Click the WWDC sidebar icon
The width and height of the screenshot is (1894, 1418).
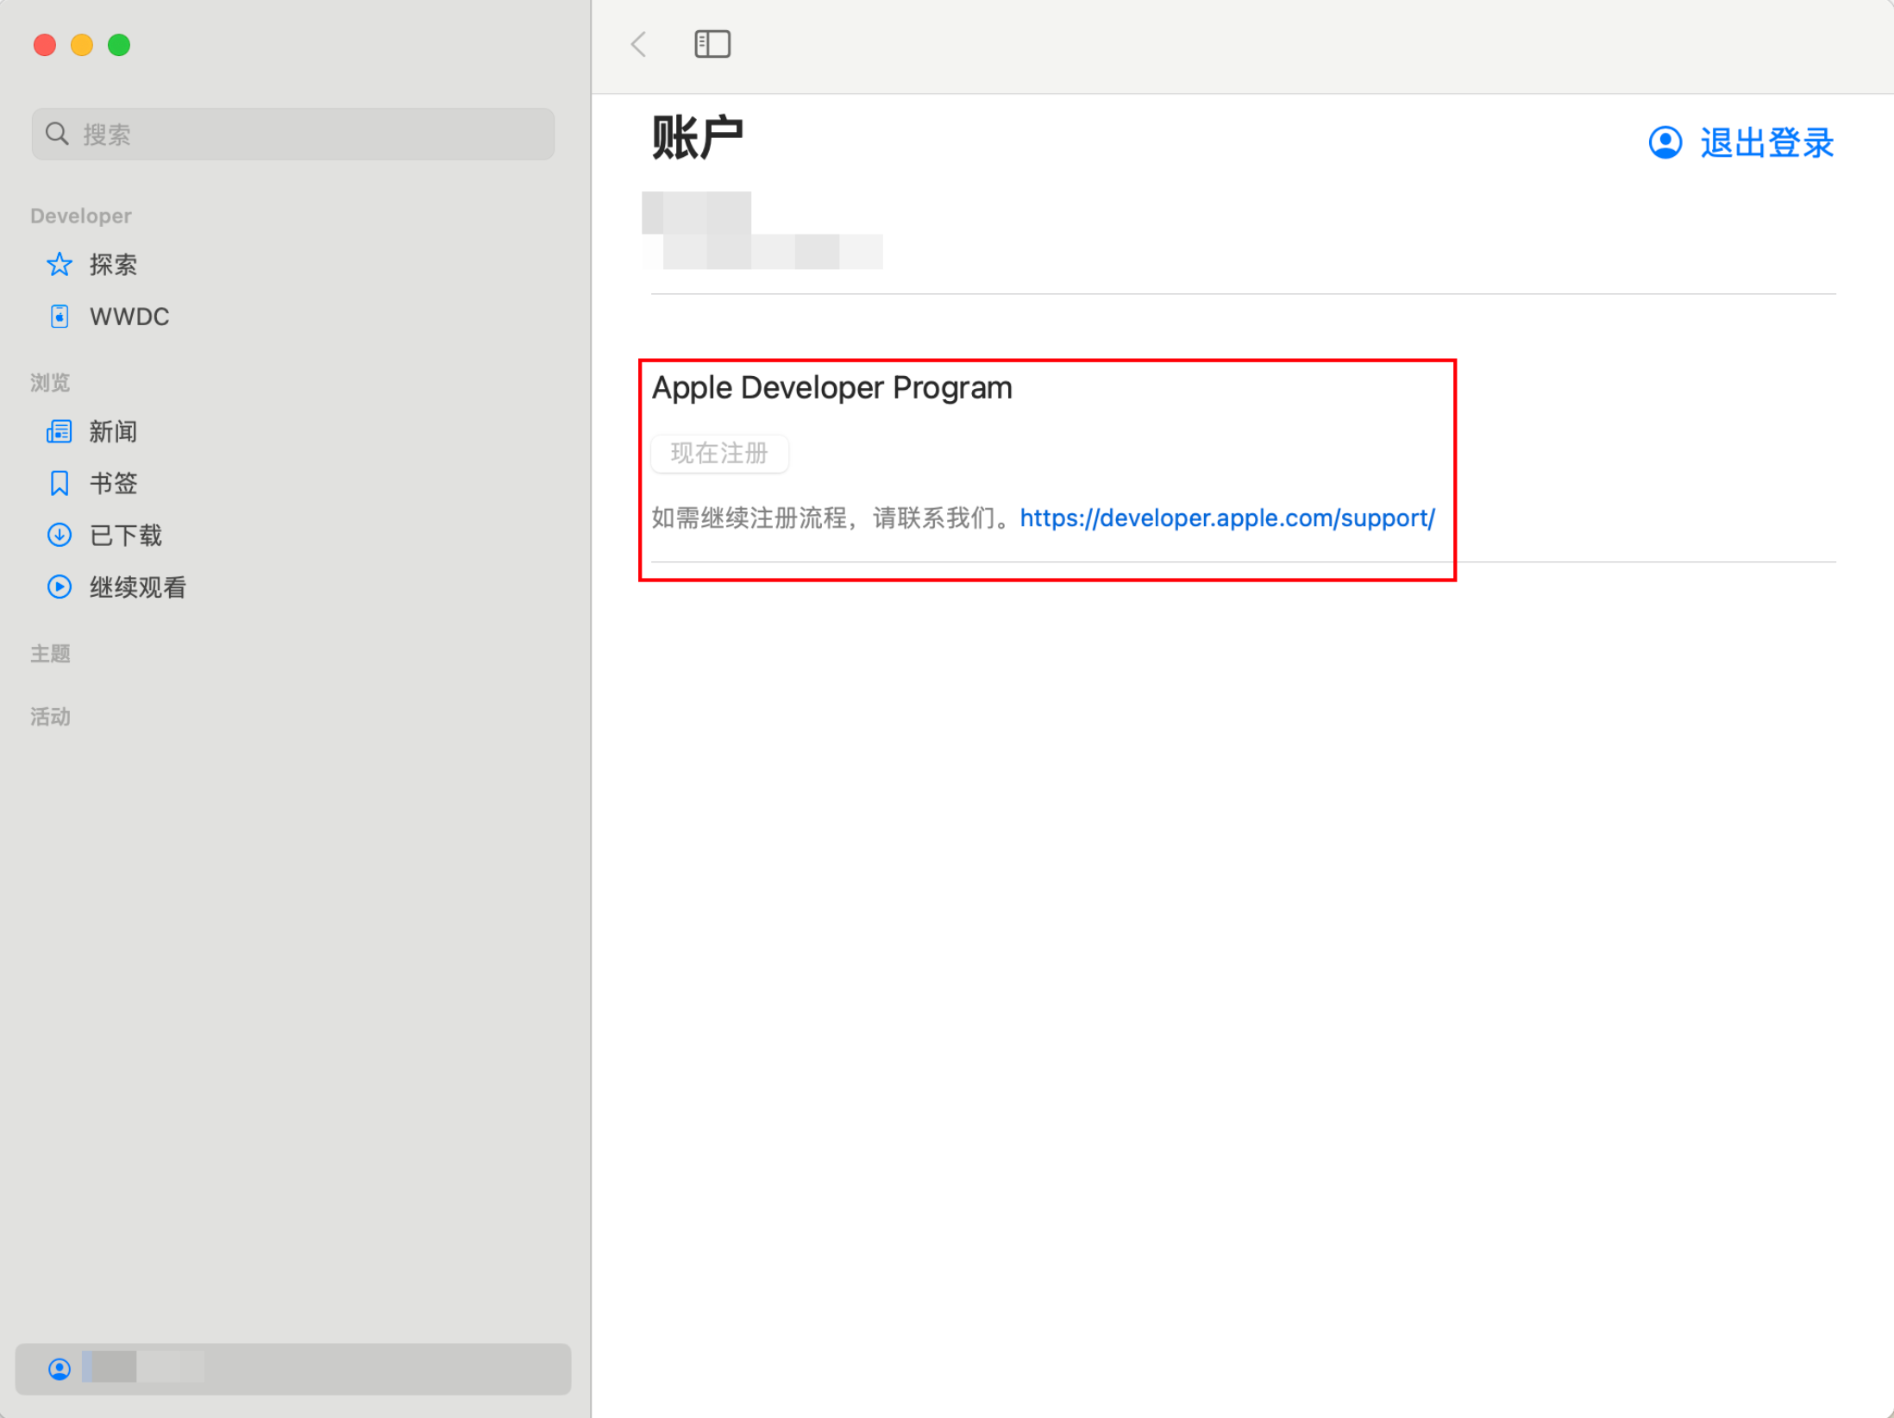click(59, 317)
